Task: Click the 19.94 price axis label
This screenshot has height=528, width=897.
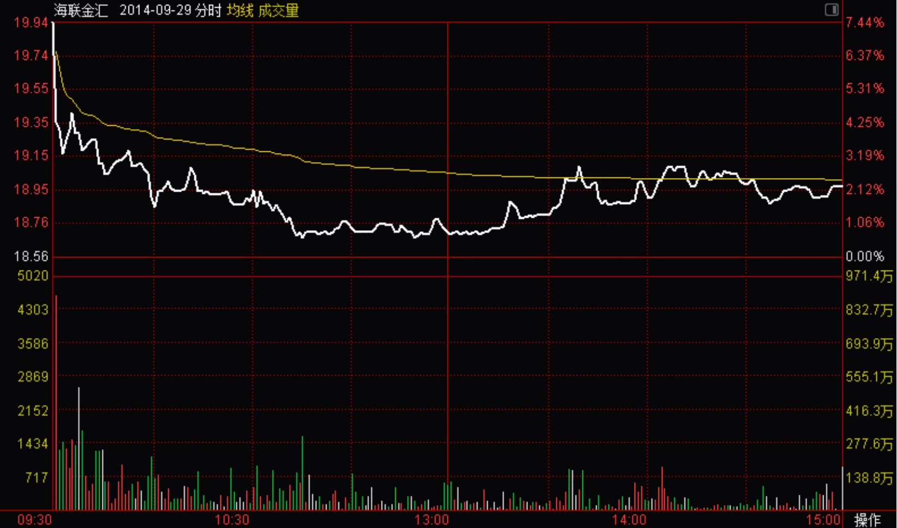Action: [31, 22]
